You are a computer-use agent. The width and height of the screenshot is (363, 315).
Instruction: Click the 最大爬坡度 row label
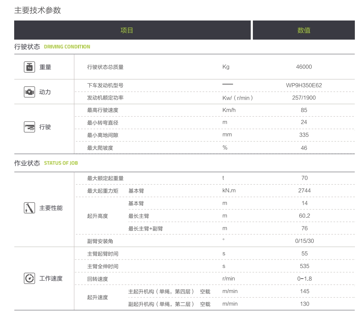(100, 148)
